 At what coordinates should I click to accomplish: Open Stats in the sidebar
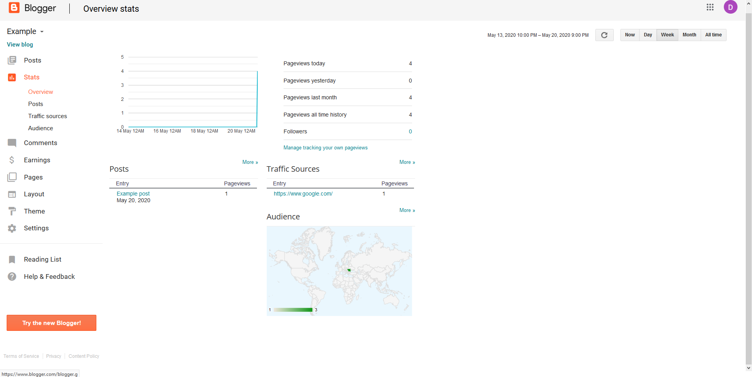point(32,77)
